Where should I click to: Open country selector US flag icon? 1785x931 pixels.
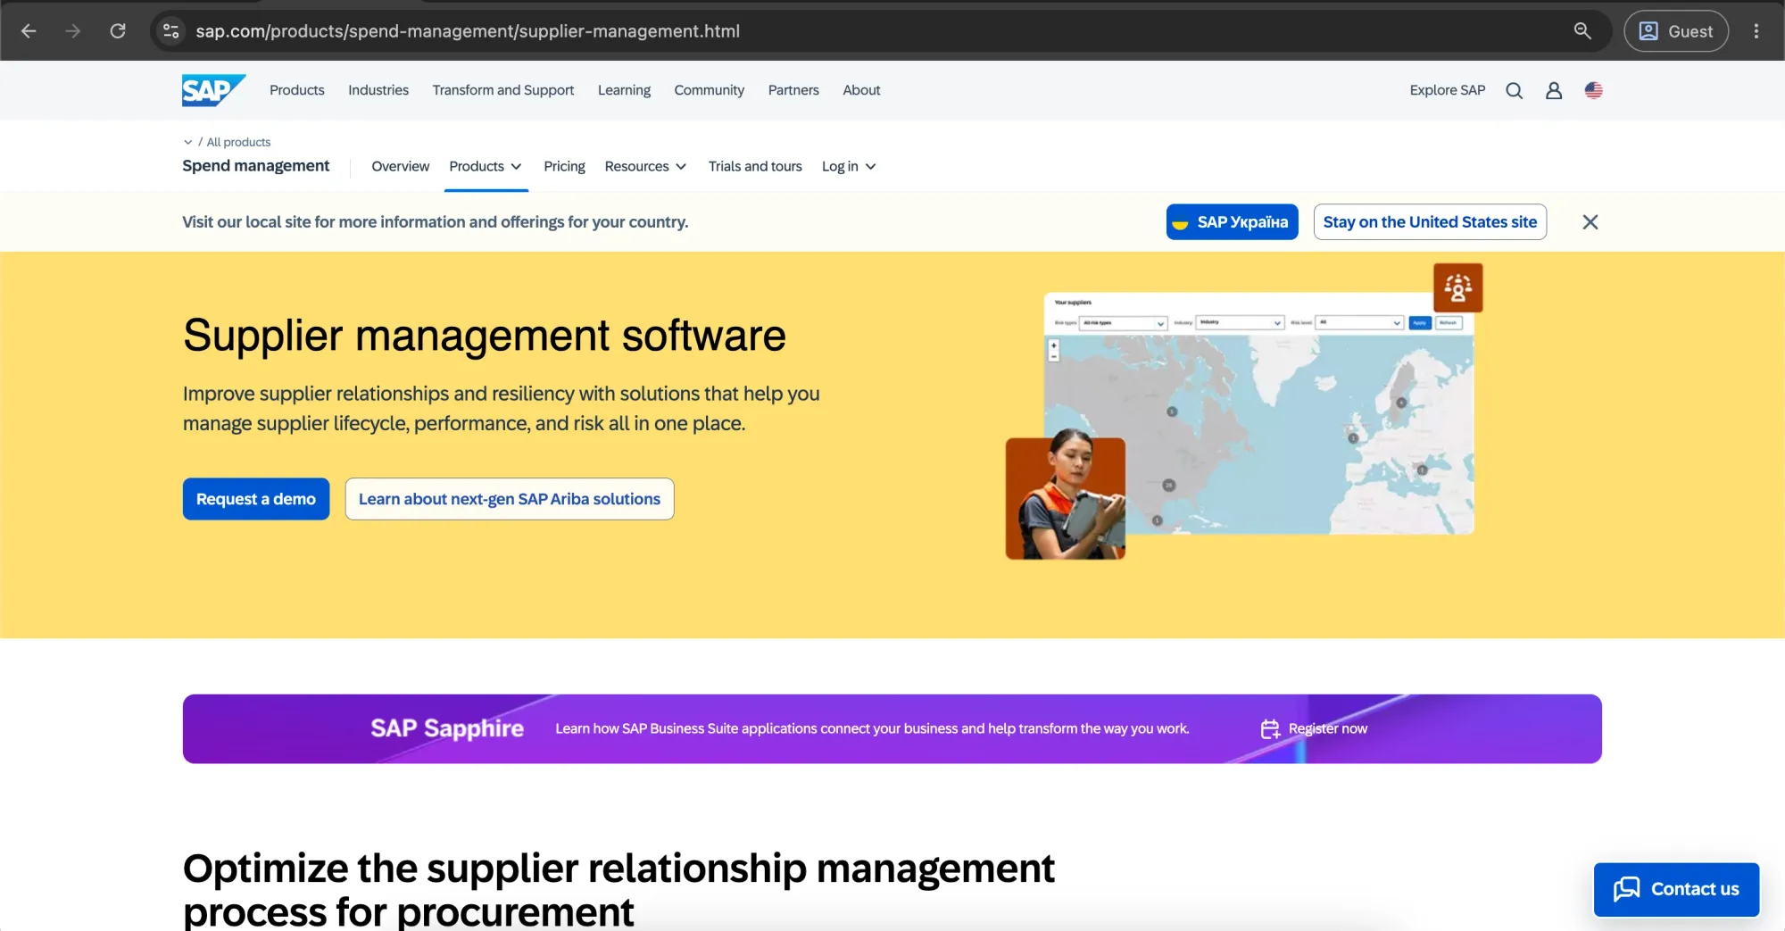tap(1594, 90)
